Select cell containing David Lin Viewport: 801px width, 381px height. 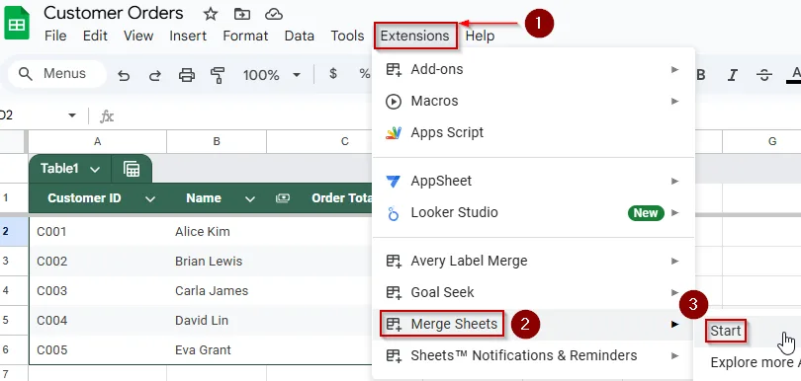(x=217, y=321)
